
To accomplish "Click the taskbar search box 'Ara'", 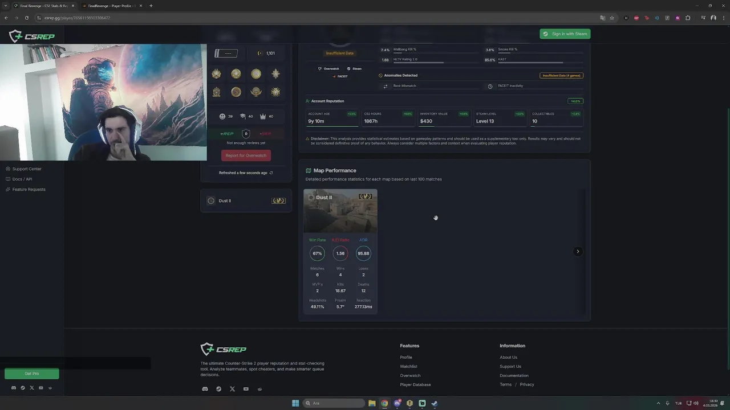I will point(334,403).
